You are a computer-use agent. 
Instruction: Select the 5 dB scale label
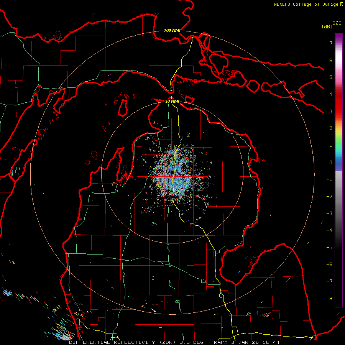click(x=331, y=77)
